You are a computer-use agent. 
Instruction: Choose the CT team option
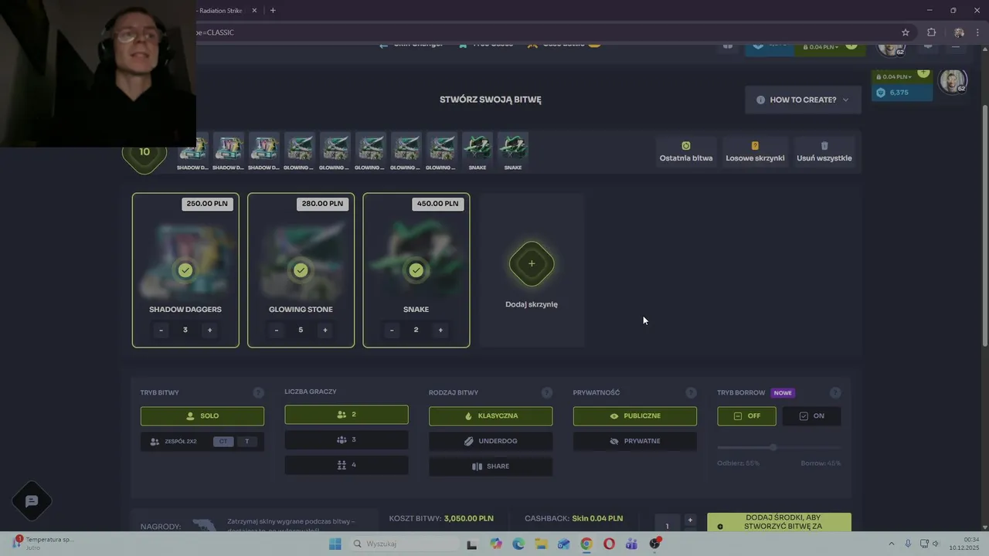(x=223, y=442)
